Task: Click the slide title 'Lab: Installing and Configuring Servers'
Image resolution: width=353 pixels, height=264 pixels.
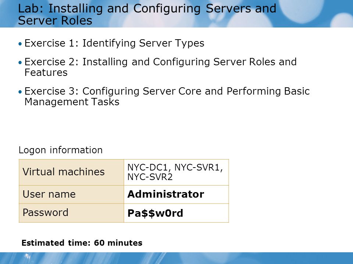Action: pos(147,14)
